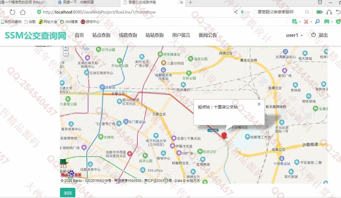341x198 pixels.
Task: Click 十陵客运站 bus icon on map
Action: (282, 158)
